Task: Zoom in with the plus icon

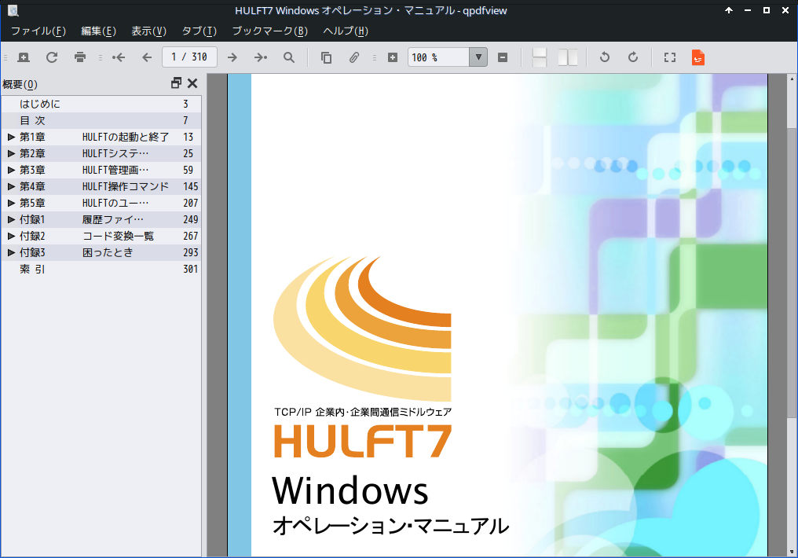Action: [x=393, y=57]
